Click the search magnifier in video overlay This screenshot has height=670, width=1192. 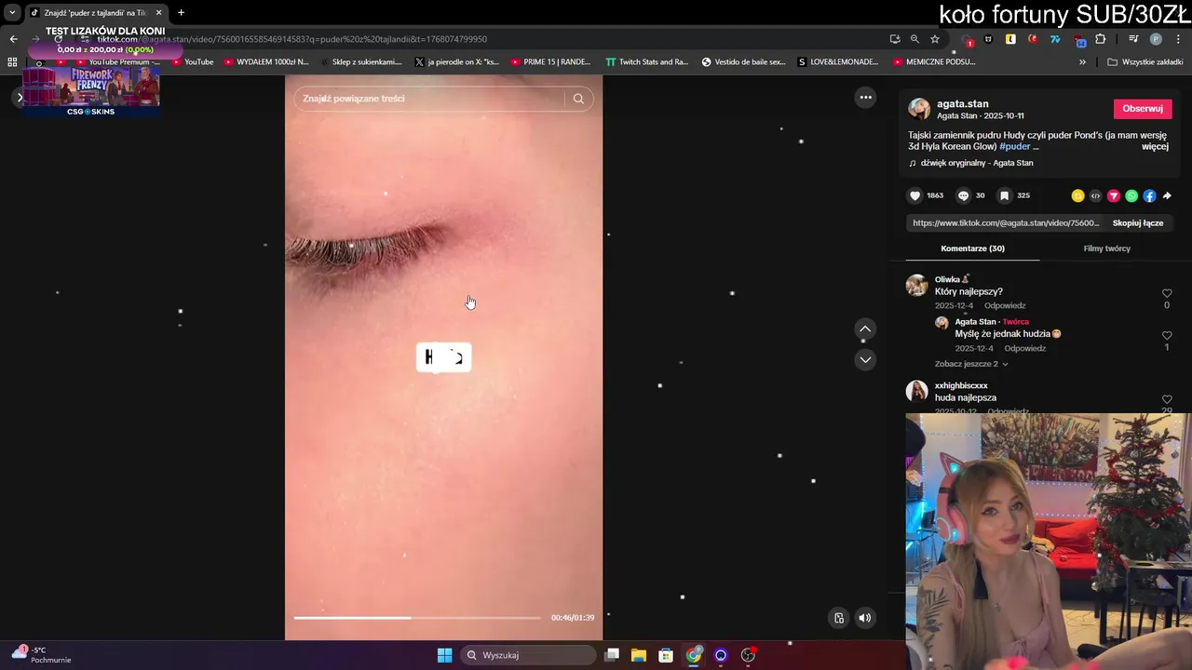pos(578,99)
